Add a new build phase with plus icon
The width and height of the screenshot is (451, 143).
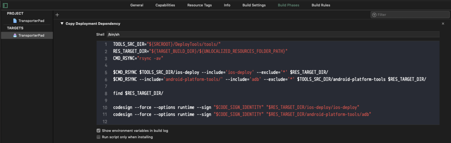coord(57,15)
